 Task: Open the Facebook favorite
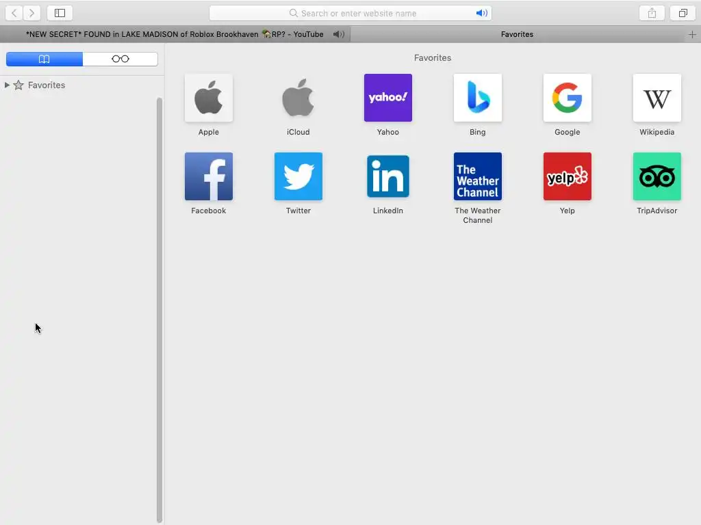click(209, 176)
